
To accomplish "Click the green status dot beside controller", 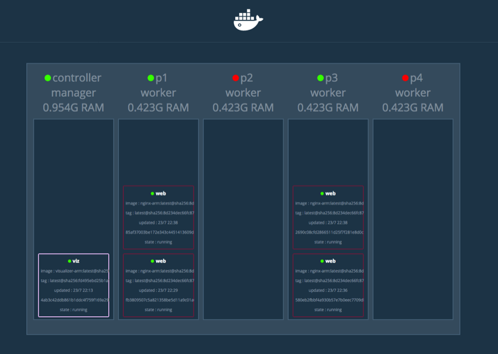I will point(48,78).
